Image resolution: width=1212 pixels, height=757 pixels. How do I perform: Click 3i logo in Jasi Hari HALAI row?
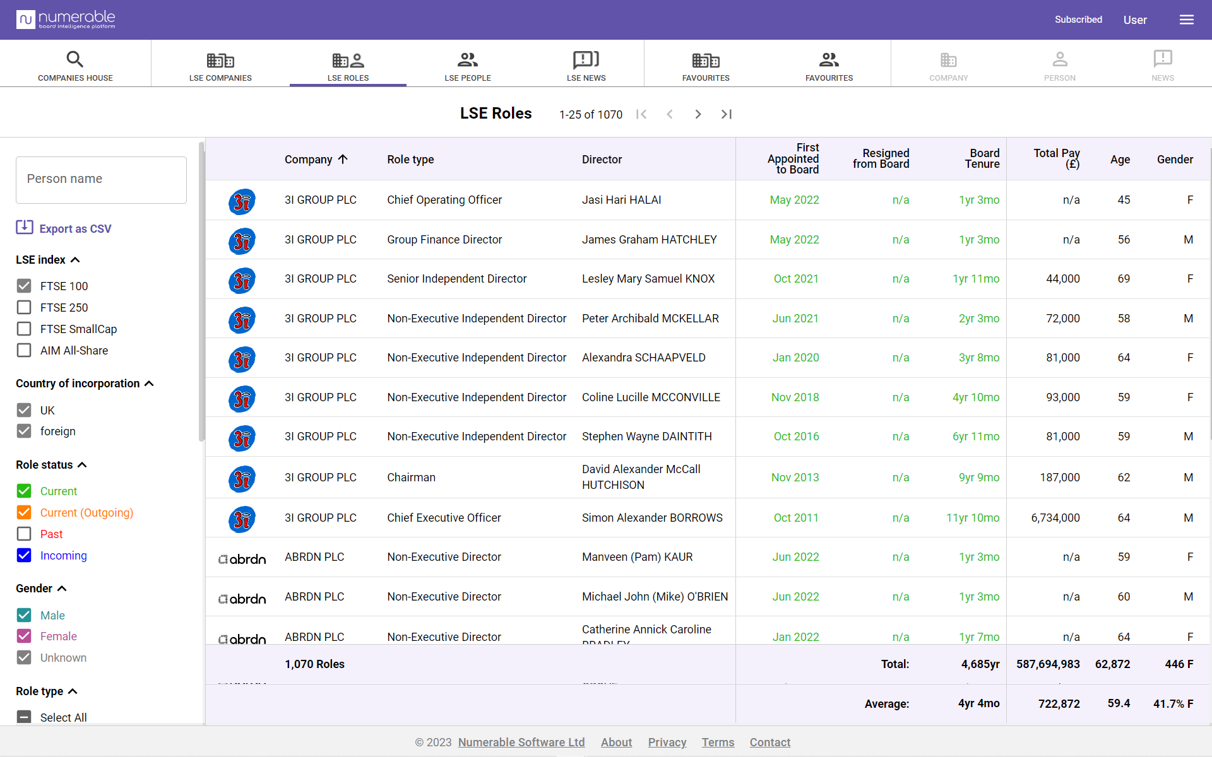tap(242, 201)
